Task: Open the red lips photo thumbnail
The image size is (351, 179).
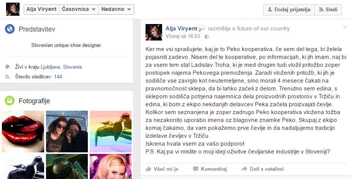Action: coord(23,131)
